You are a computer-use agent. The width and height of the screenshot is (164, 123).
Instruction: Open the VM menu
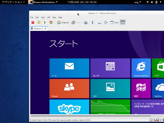(x=48, y=17)
